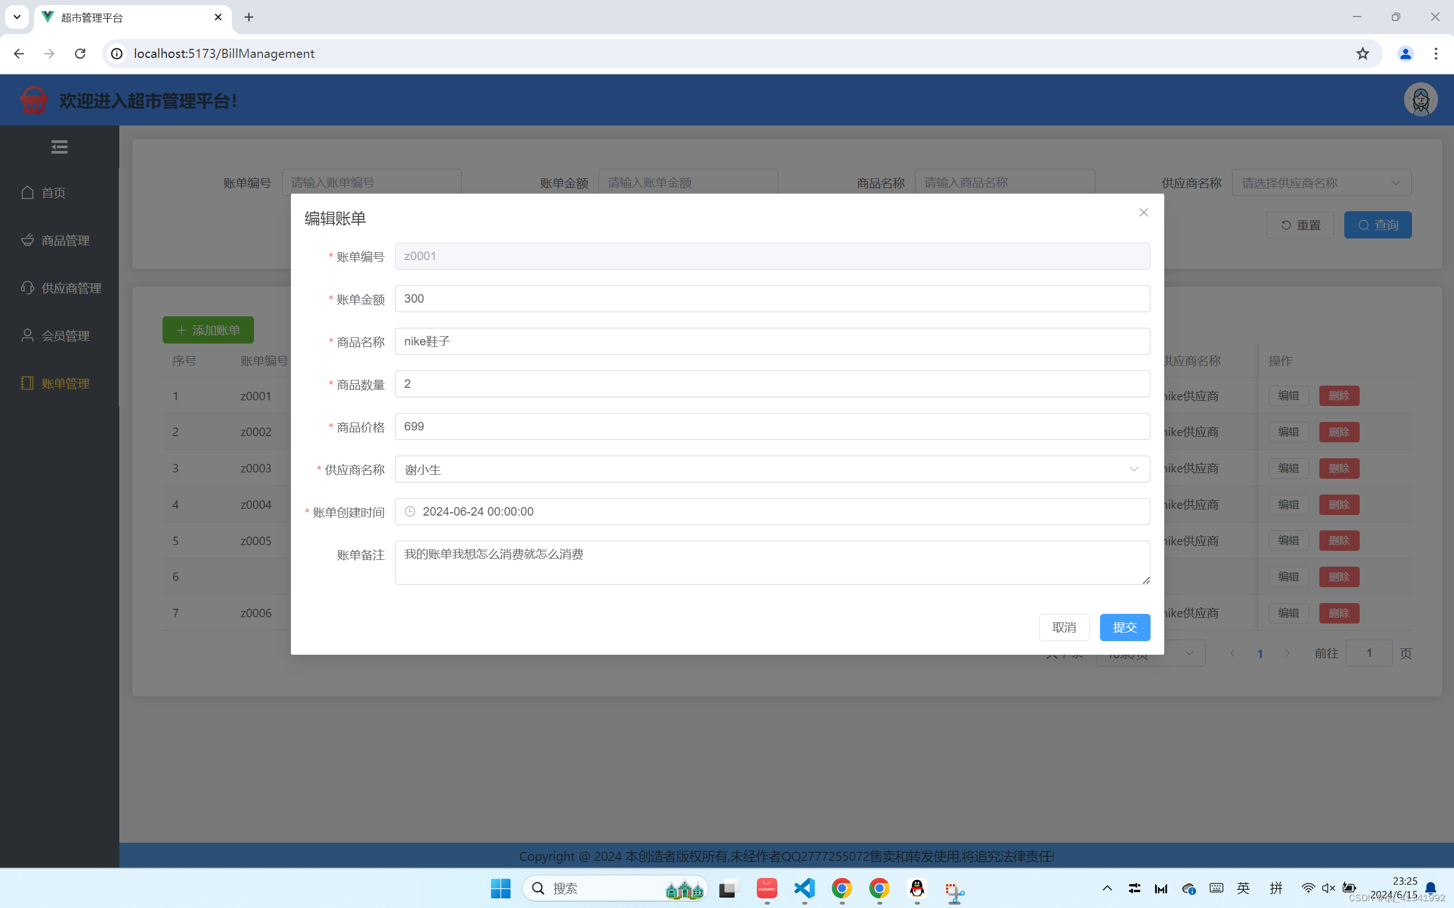Click the clock icon in 账单创建时间 field
The width and height of the screenshot is (1454, 908).
pos(410,512)
